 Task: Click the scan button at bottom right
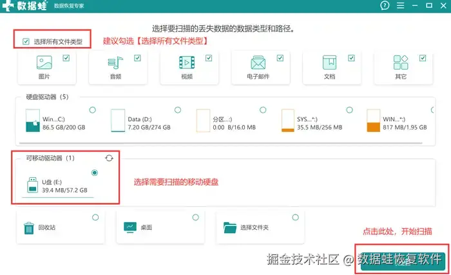402,260
